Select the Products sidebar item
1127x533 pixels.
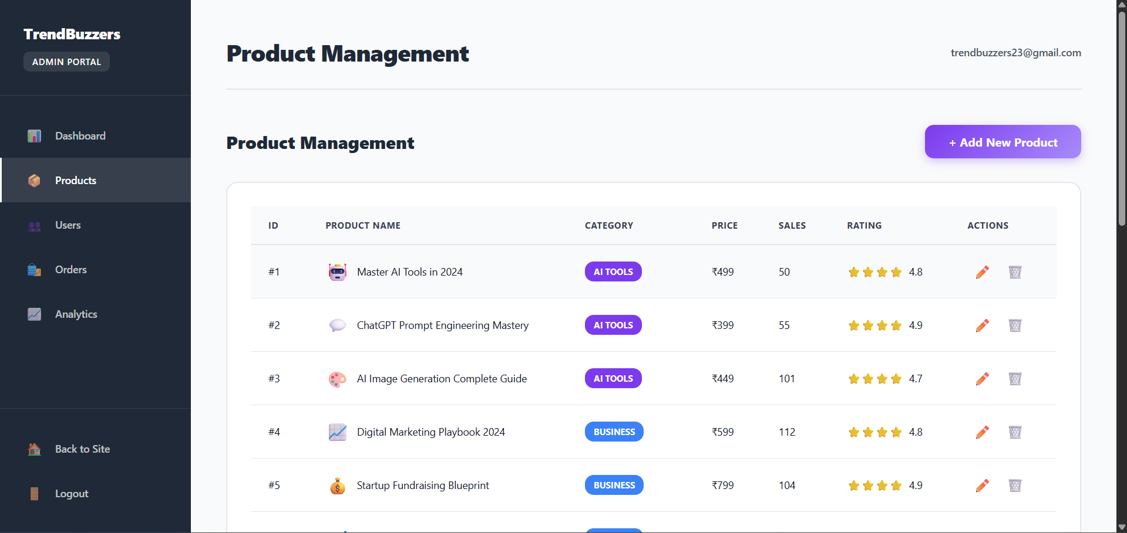tap(75, 181)
